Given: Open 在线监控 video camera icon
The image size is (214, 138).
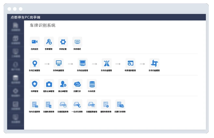Looking at the screenshot, I should point(35,42).
